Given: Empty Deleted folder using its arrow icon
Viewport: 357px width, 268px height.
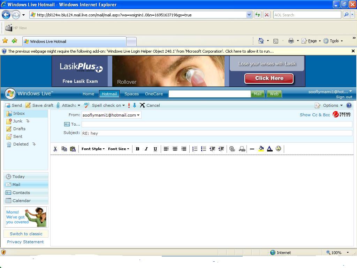Looking at the screenshot, I should [34, 144].
